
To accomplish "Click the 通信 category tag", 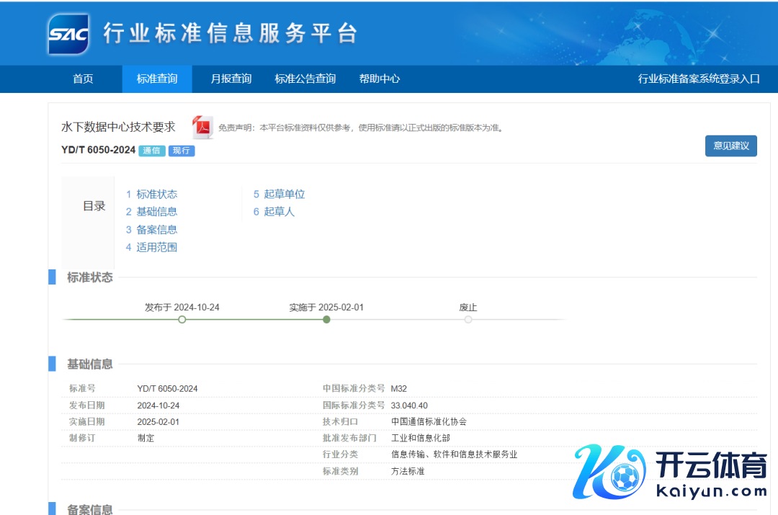I will (151, 151).
